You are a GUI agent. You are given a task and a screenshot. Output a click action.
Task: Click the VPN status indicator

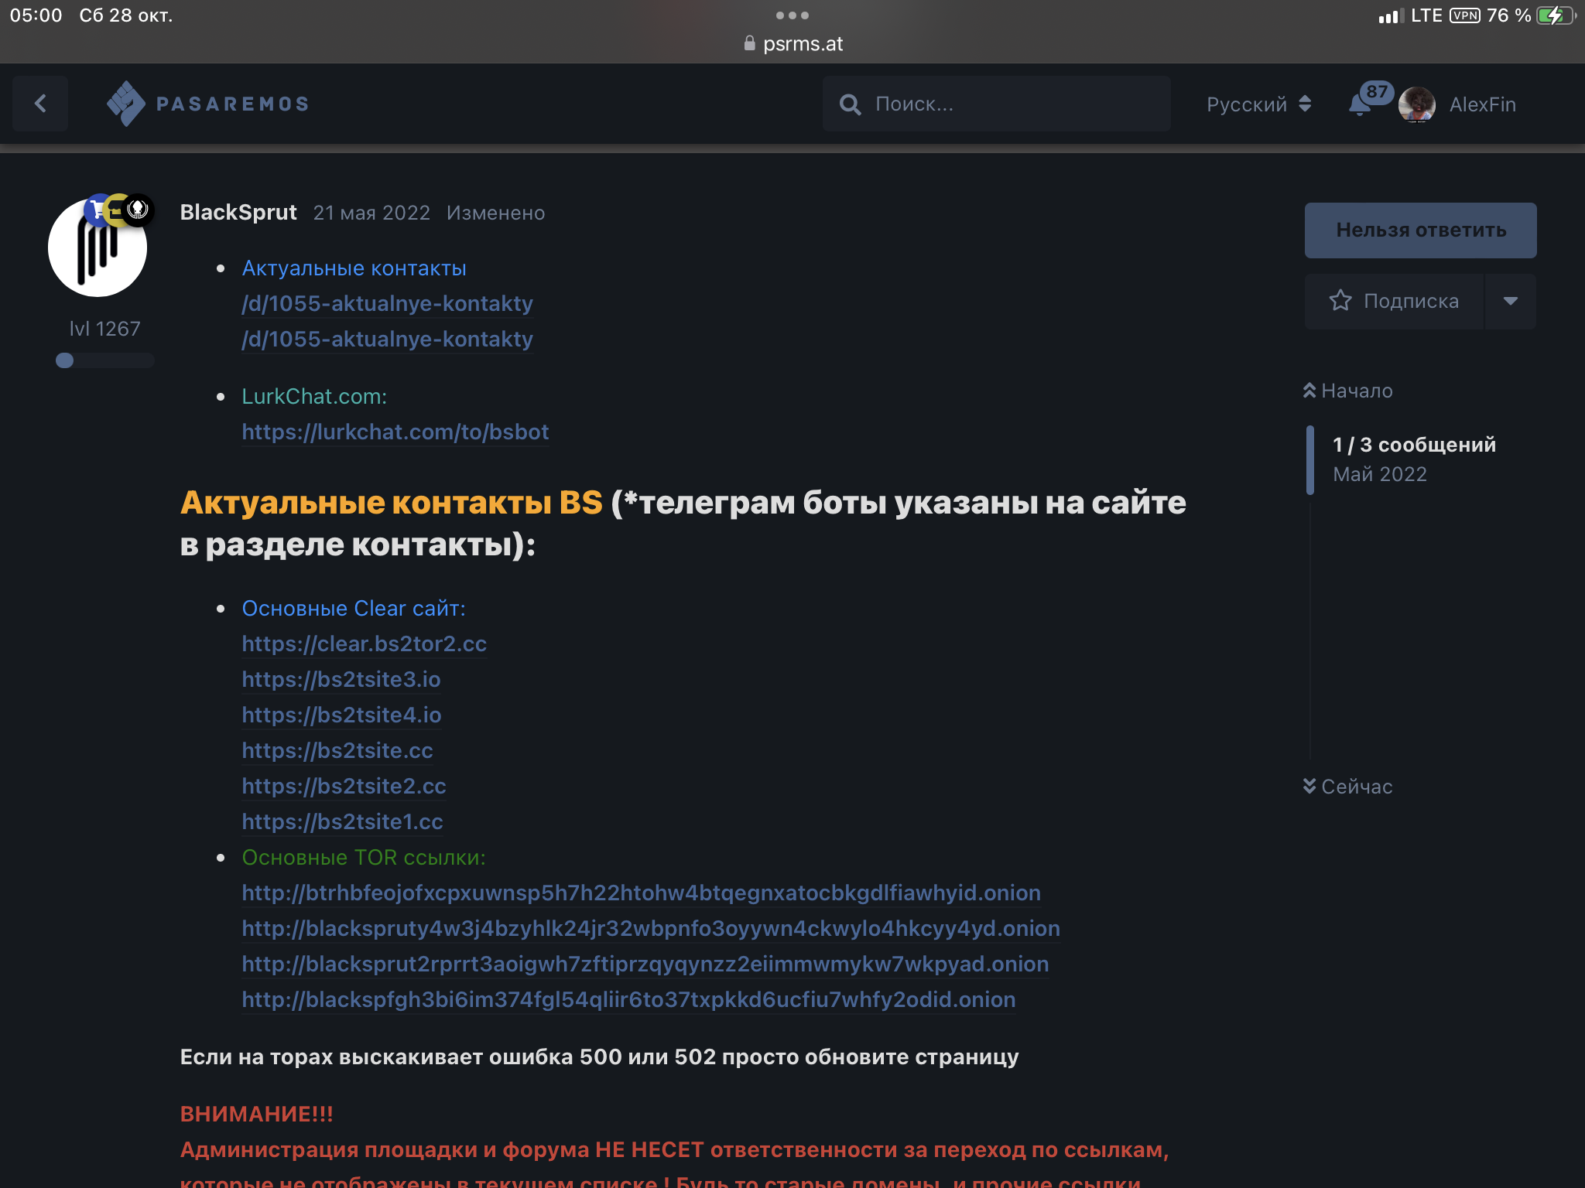(x=1465, y=15)
